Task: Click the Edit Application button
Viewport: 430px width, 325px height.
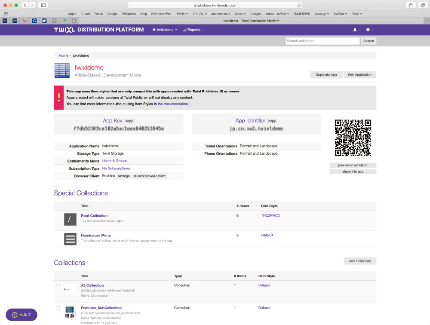Action: pyautogui.click(x=360, y=75)
